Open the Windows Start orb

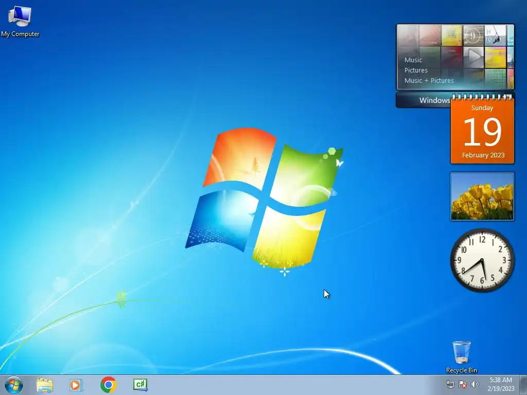14,385
